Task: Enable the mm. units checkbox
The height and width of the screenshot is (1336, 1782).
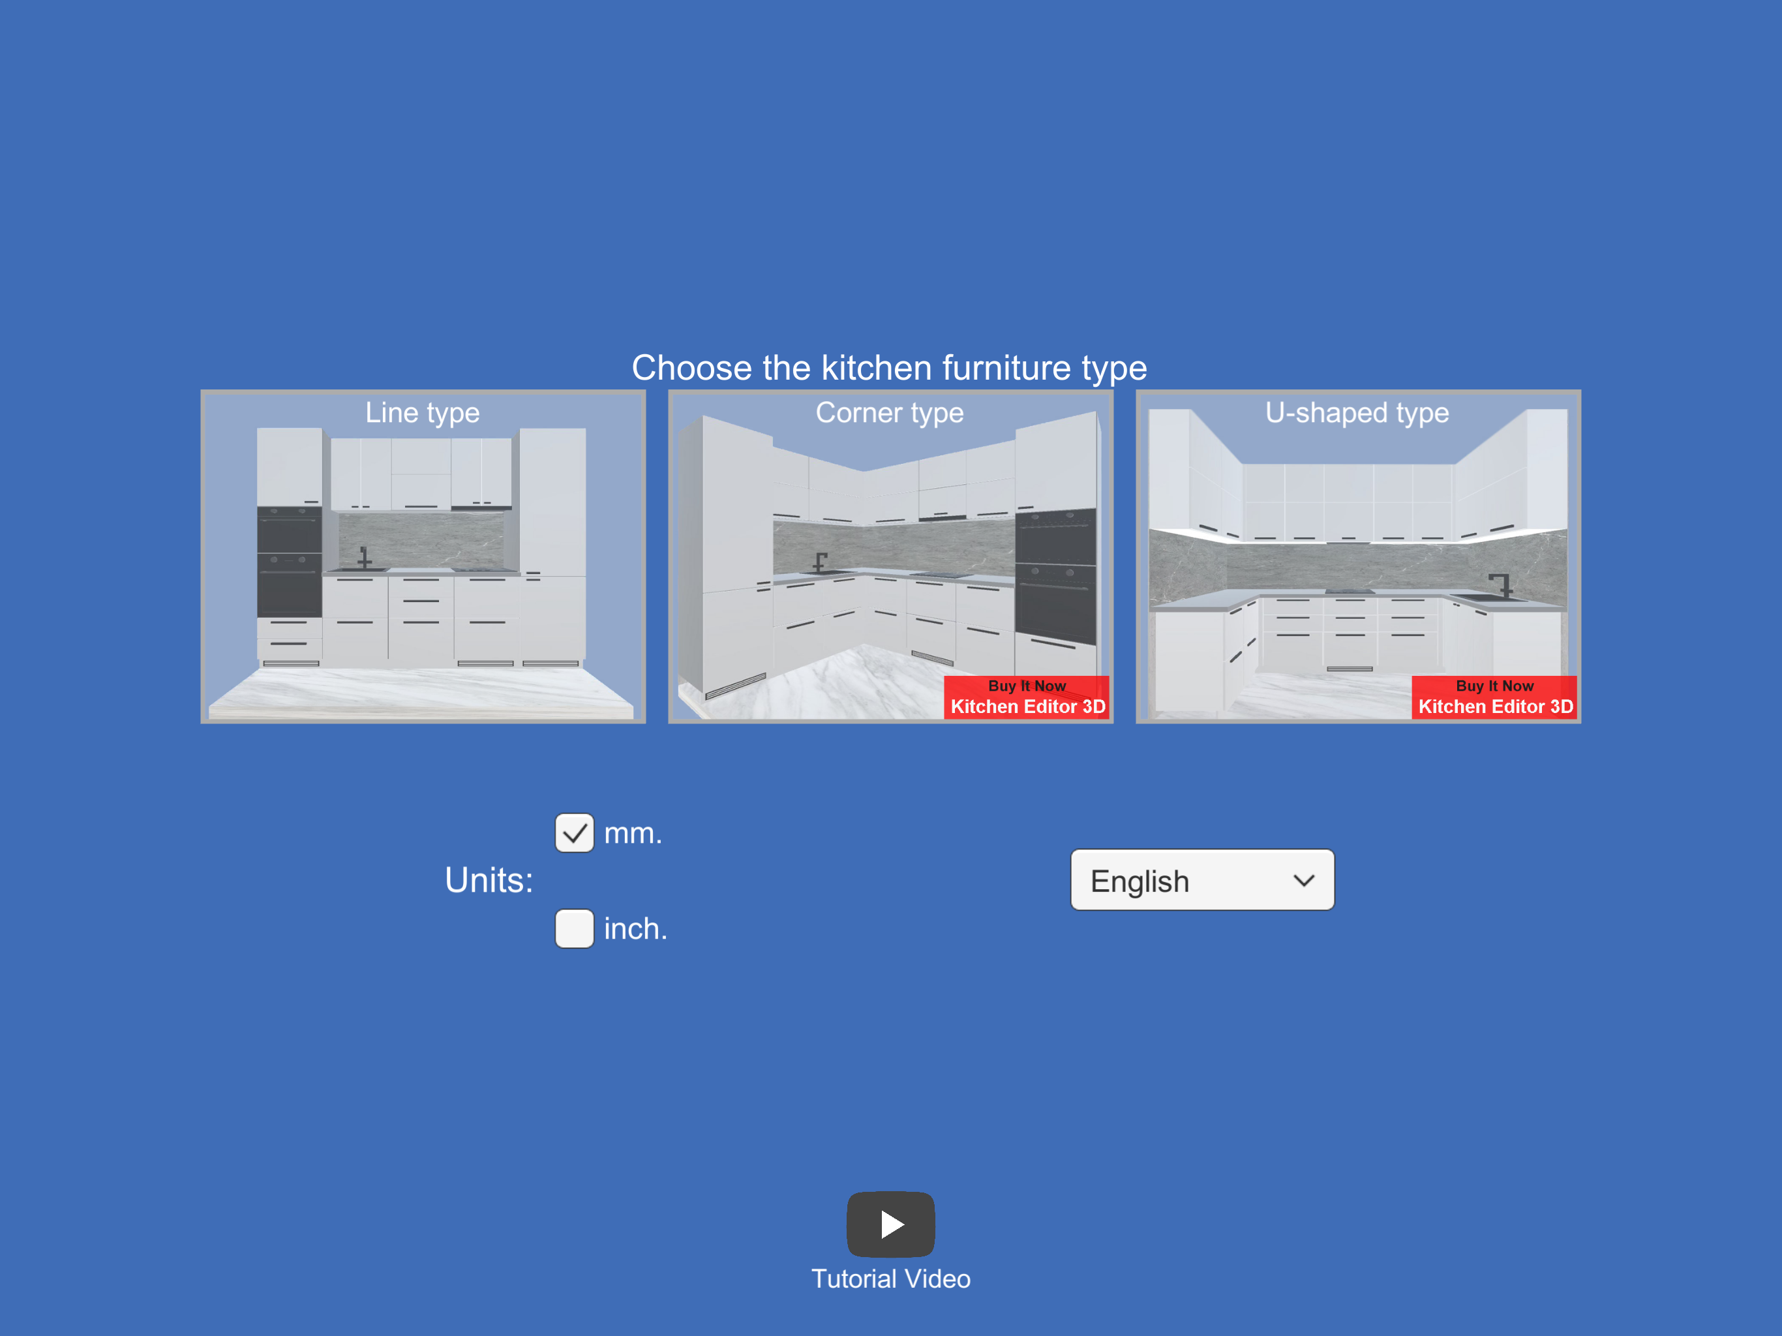Action: (x=575, y=833)
